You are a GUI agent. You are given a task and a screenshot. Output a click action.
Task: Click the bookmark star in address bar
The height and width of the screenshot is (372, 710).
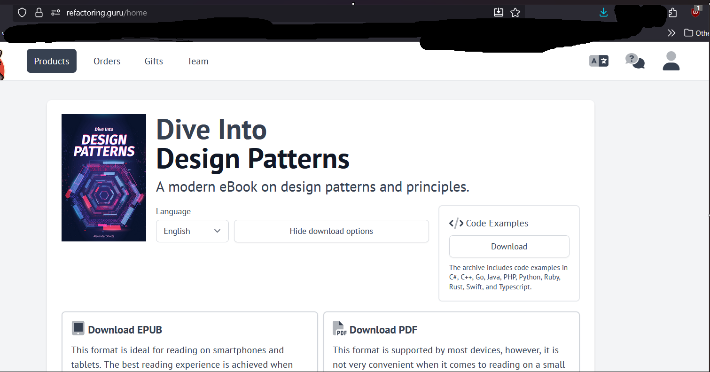pos(515,13)
